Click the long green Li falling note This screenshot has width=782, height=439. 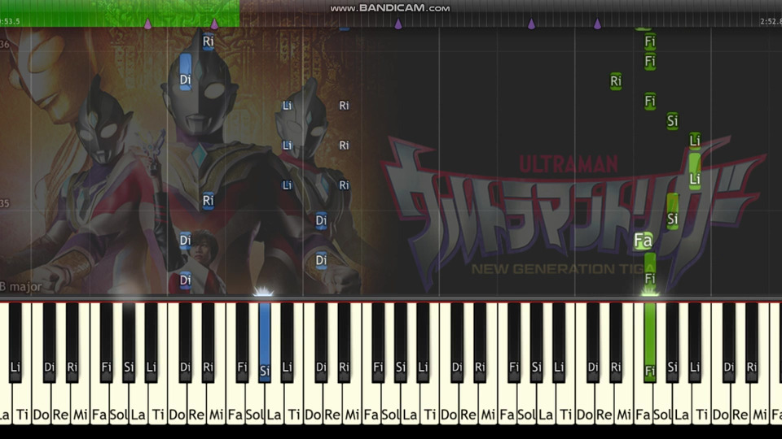coord(695,172)
